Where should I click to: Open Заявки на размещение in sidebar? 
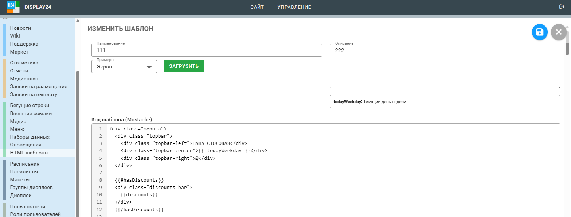tap(39, 86)
